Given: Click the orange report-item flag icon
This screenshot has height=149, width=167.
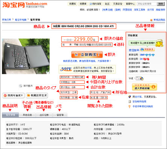Looking at the screenshot, I should click(x=151, y=20).
